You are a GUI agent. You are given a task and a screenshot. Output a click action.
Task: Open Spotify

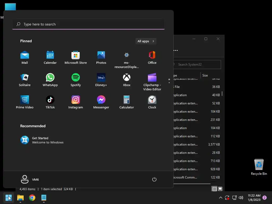[76, 80]
